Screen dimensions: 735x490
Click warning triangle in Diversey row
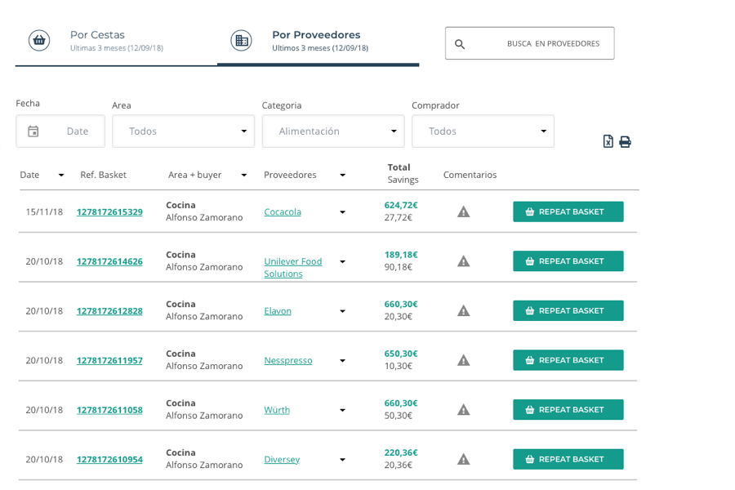tap(464, 459)
